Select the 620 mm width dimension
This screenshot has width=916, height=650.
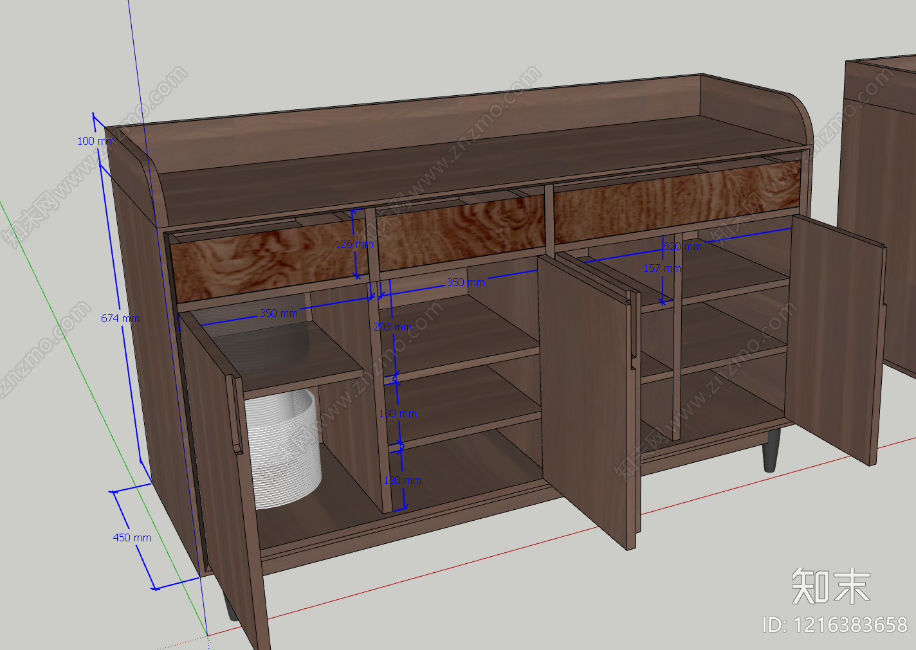pyautogui.click(x=682, y=246)
